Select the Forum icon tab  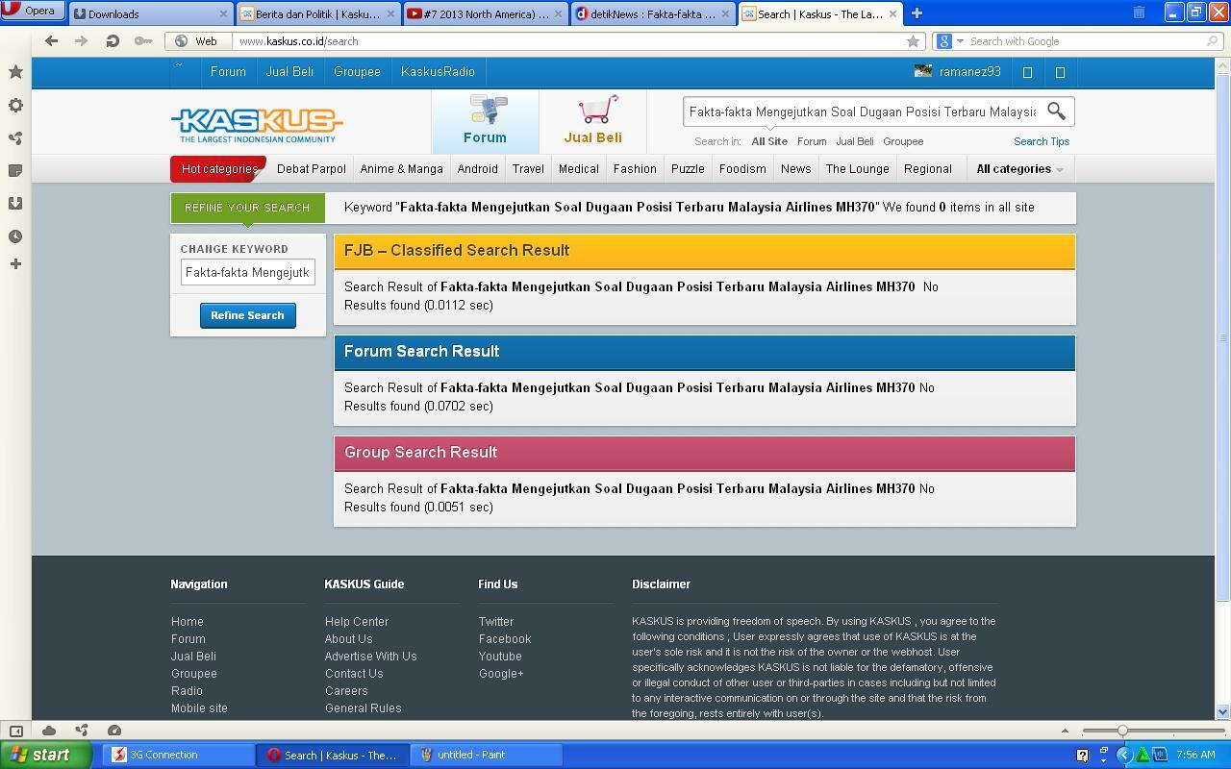point(485,120)
